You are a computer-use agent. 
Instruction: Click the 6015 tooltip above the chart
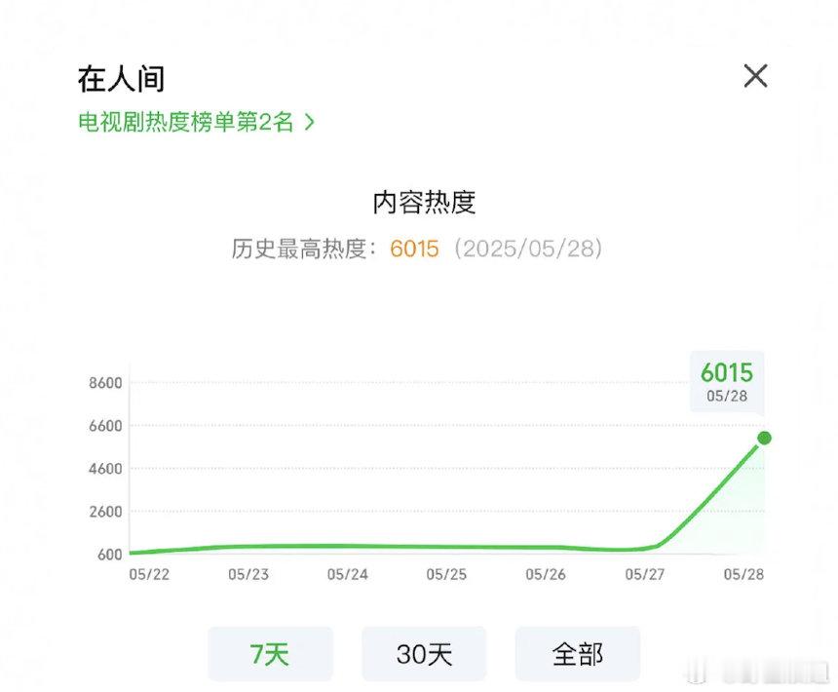click(x=727, y=381)
